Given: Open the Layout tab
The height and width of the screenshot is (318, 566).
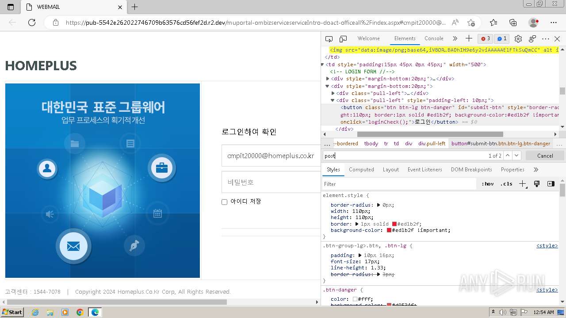Looking at the screenshot, I should coord(390,170).
